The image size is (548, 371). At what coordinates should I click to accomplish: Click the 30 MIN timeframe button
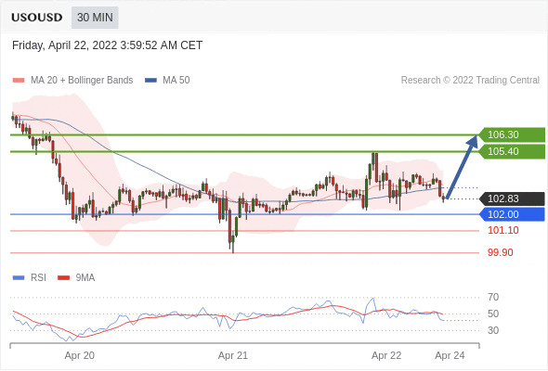95,18
